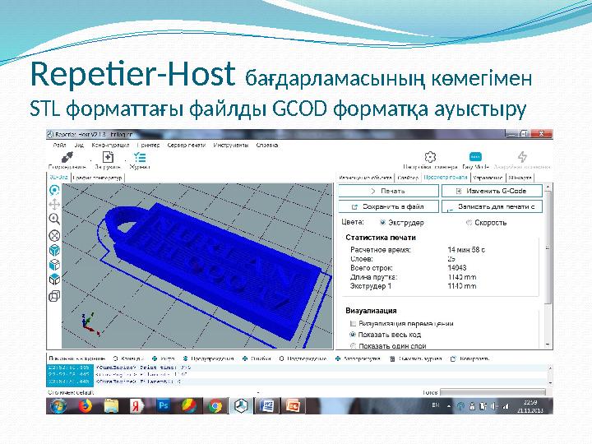Open Microsoft Word from the taskbar
592x444 pixels.
tap(268, 406)
